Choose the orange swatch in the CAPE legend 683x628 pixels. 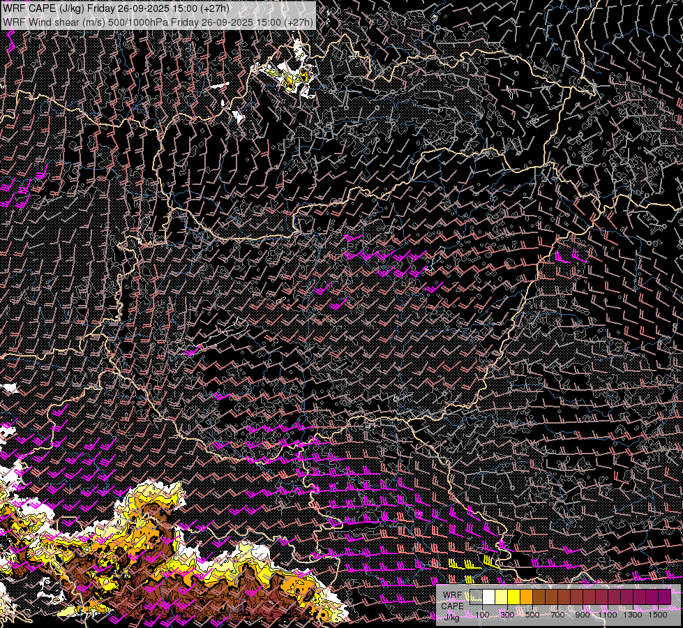527,597
